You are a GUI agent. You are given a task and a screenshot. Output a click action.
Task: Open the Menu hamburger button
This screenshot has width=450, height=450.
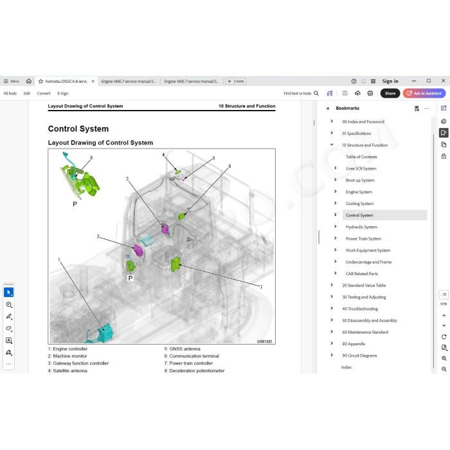click(11, 81)
